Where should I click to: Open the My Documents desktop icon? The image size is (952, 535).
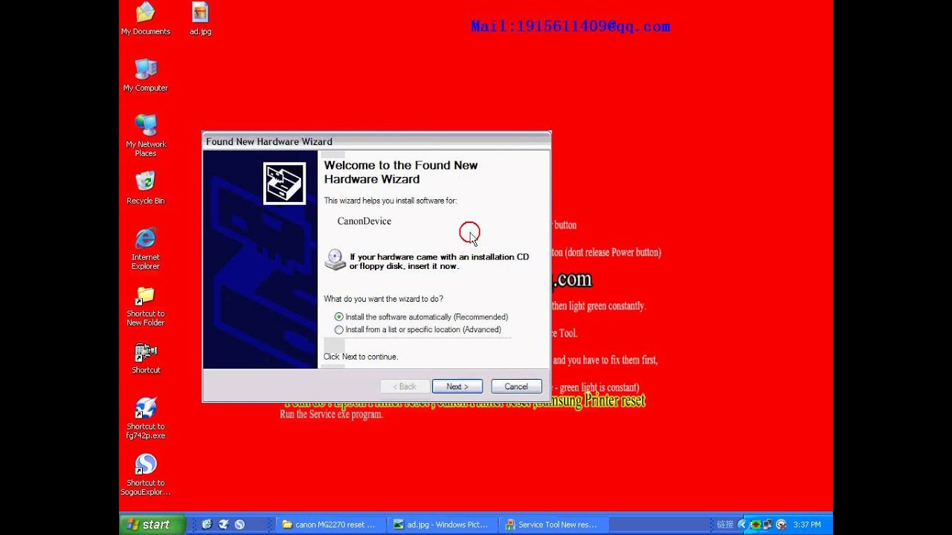[146, 19]
